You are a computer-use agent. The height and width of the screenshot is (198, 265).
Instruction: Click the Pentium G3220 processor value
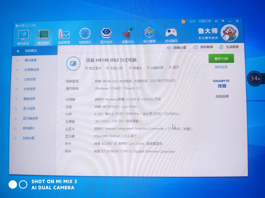[128, 99]
